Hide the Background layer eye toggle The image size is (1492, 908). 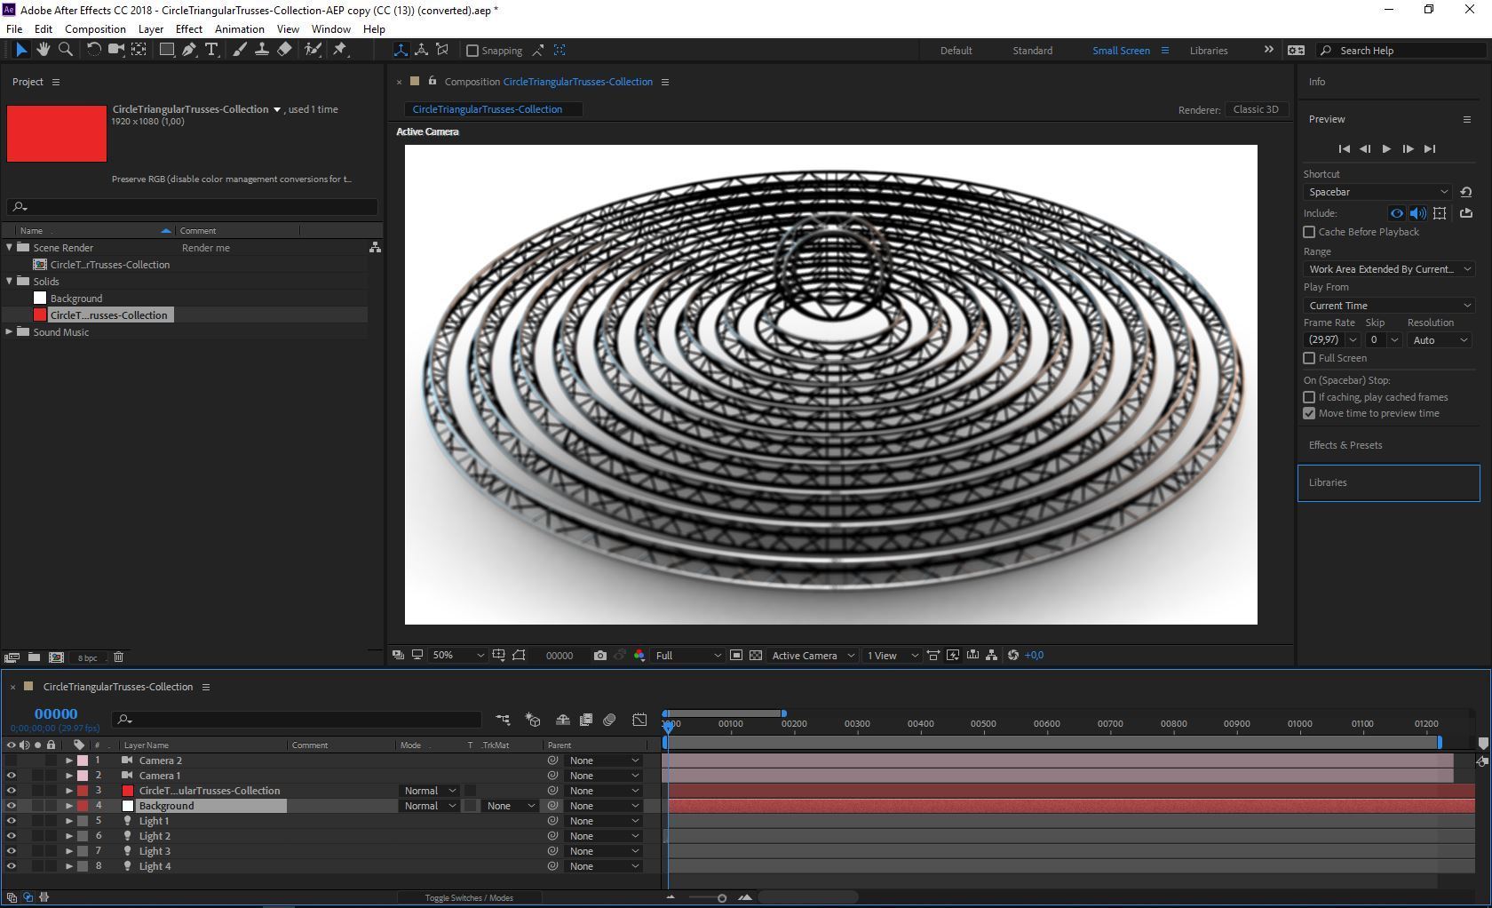point(11,806)
